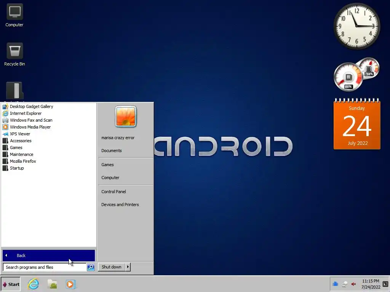This screenshot has width=390, height=292.
Task: Open Games in Start menu right pane
Action: click(107, 165)
